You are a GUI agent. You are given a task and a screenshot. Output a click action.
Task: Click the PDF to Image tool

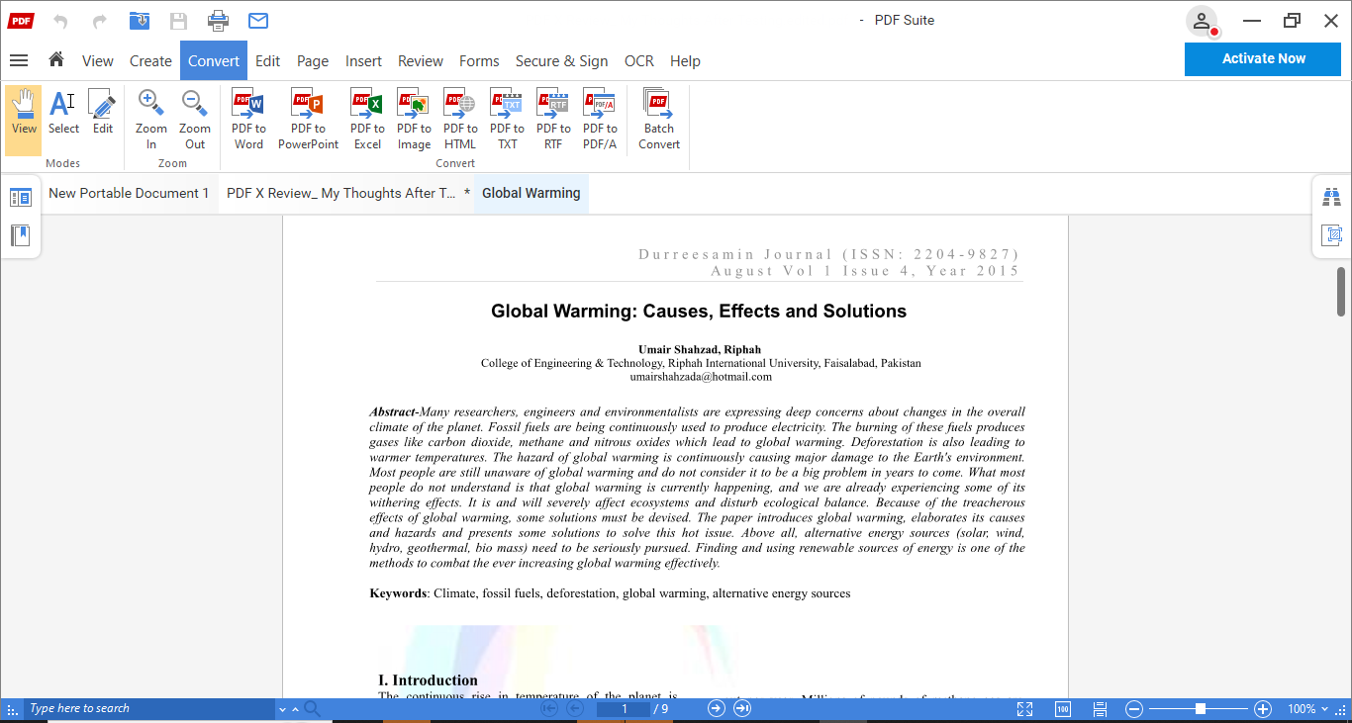point(413,118)
